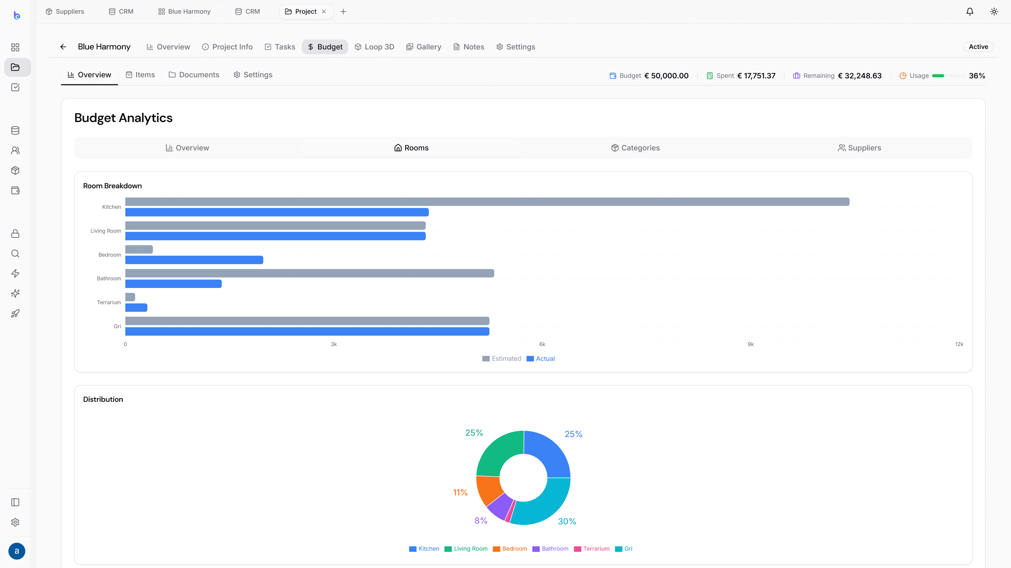The image size is (1011, 568).
Task: Click the app logo in the sidebar
Action: 17,15
